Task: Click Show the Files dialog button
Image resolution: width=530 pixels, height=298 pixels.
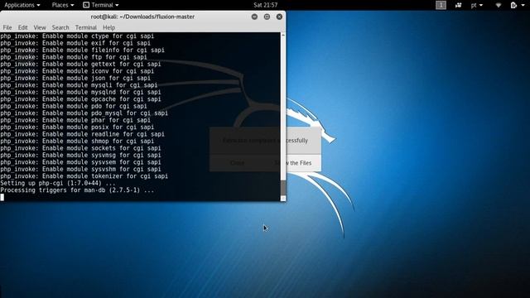Action: 292,163
